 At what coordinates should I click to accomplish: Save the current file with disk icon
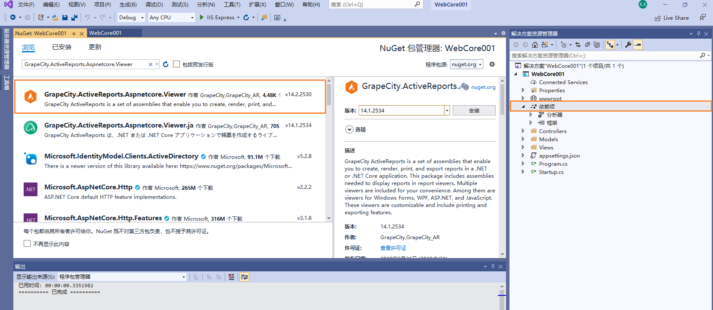click(65, 18)
